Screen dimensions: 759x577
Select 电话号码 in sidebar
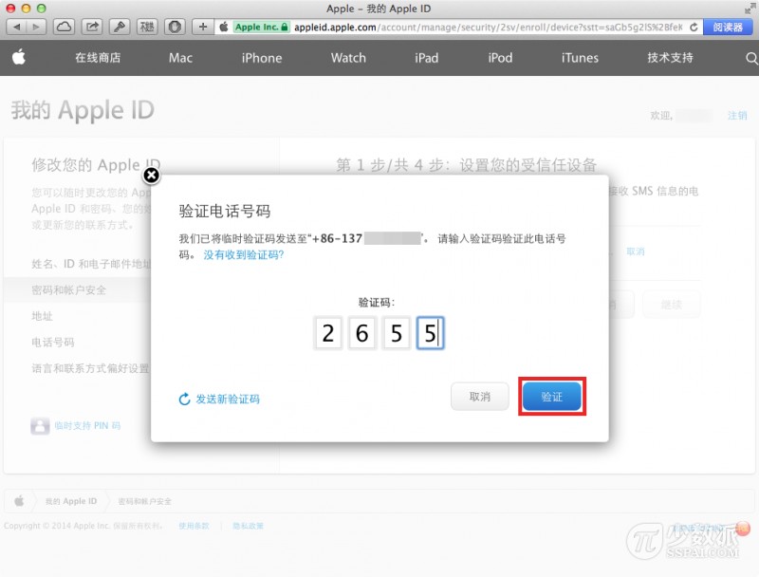(53, 343)
